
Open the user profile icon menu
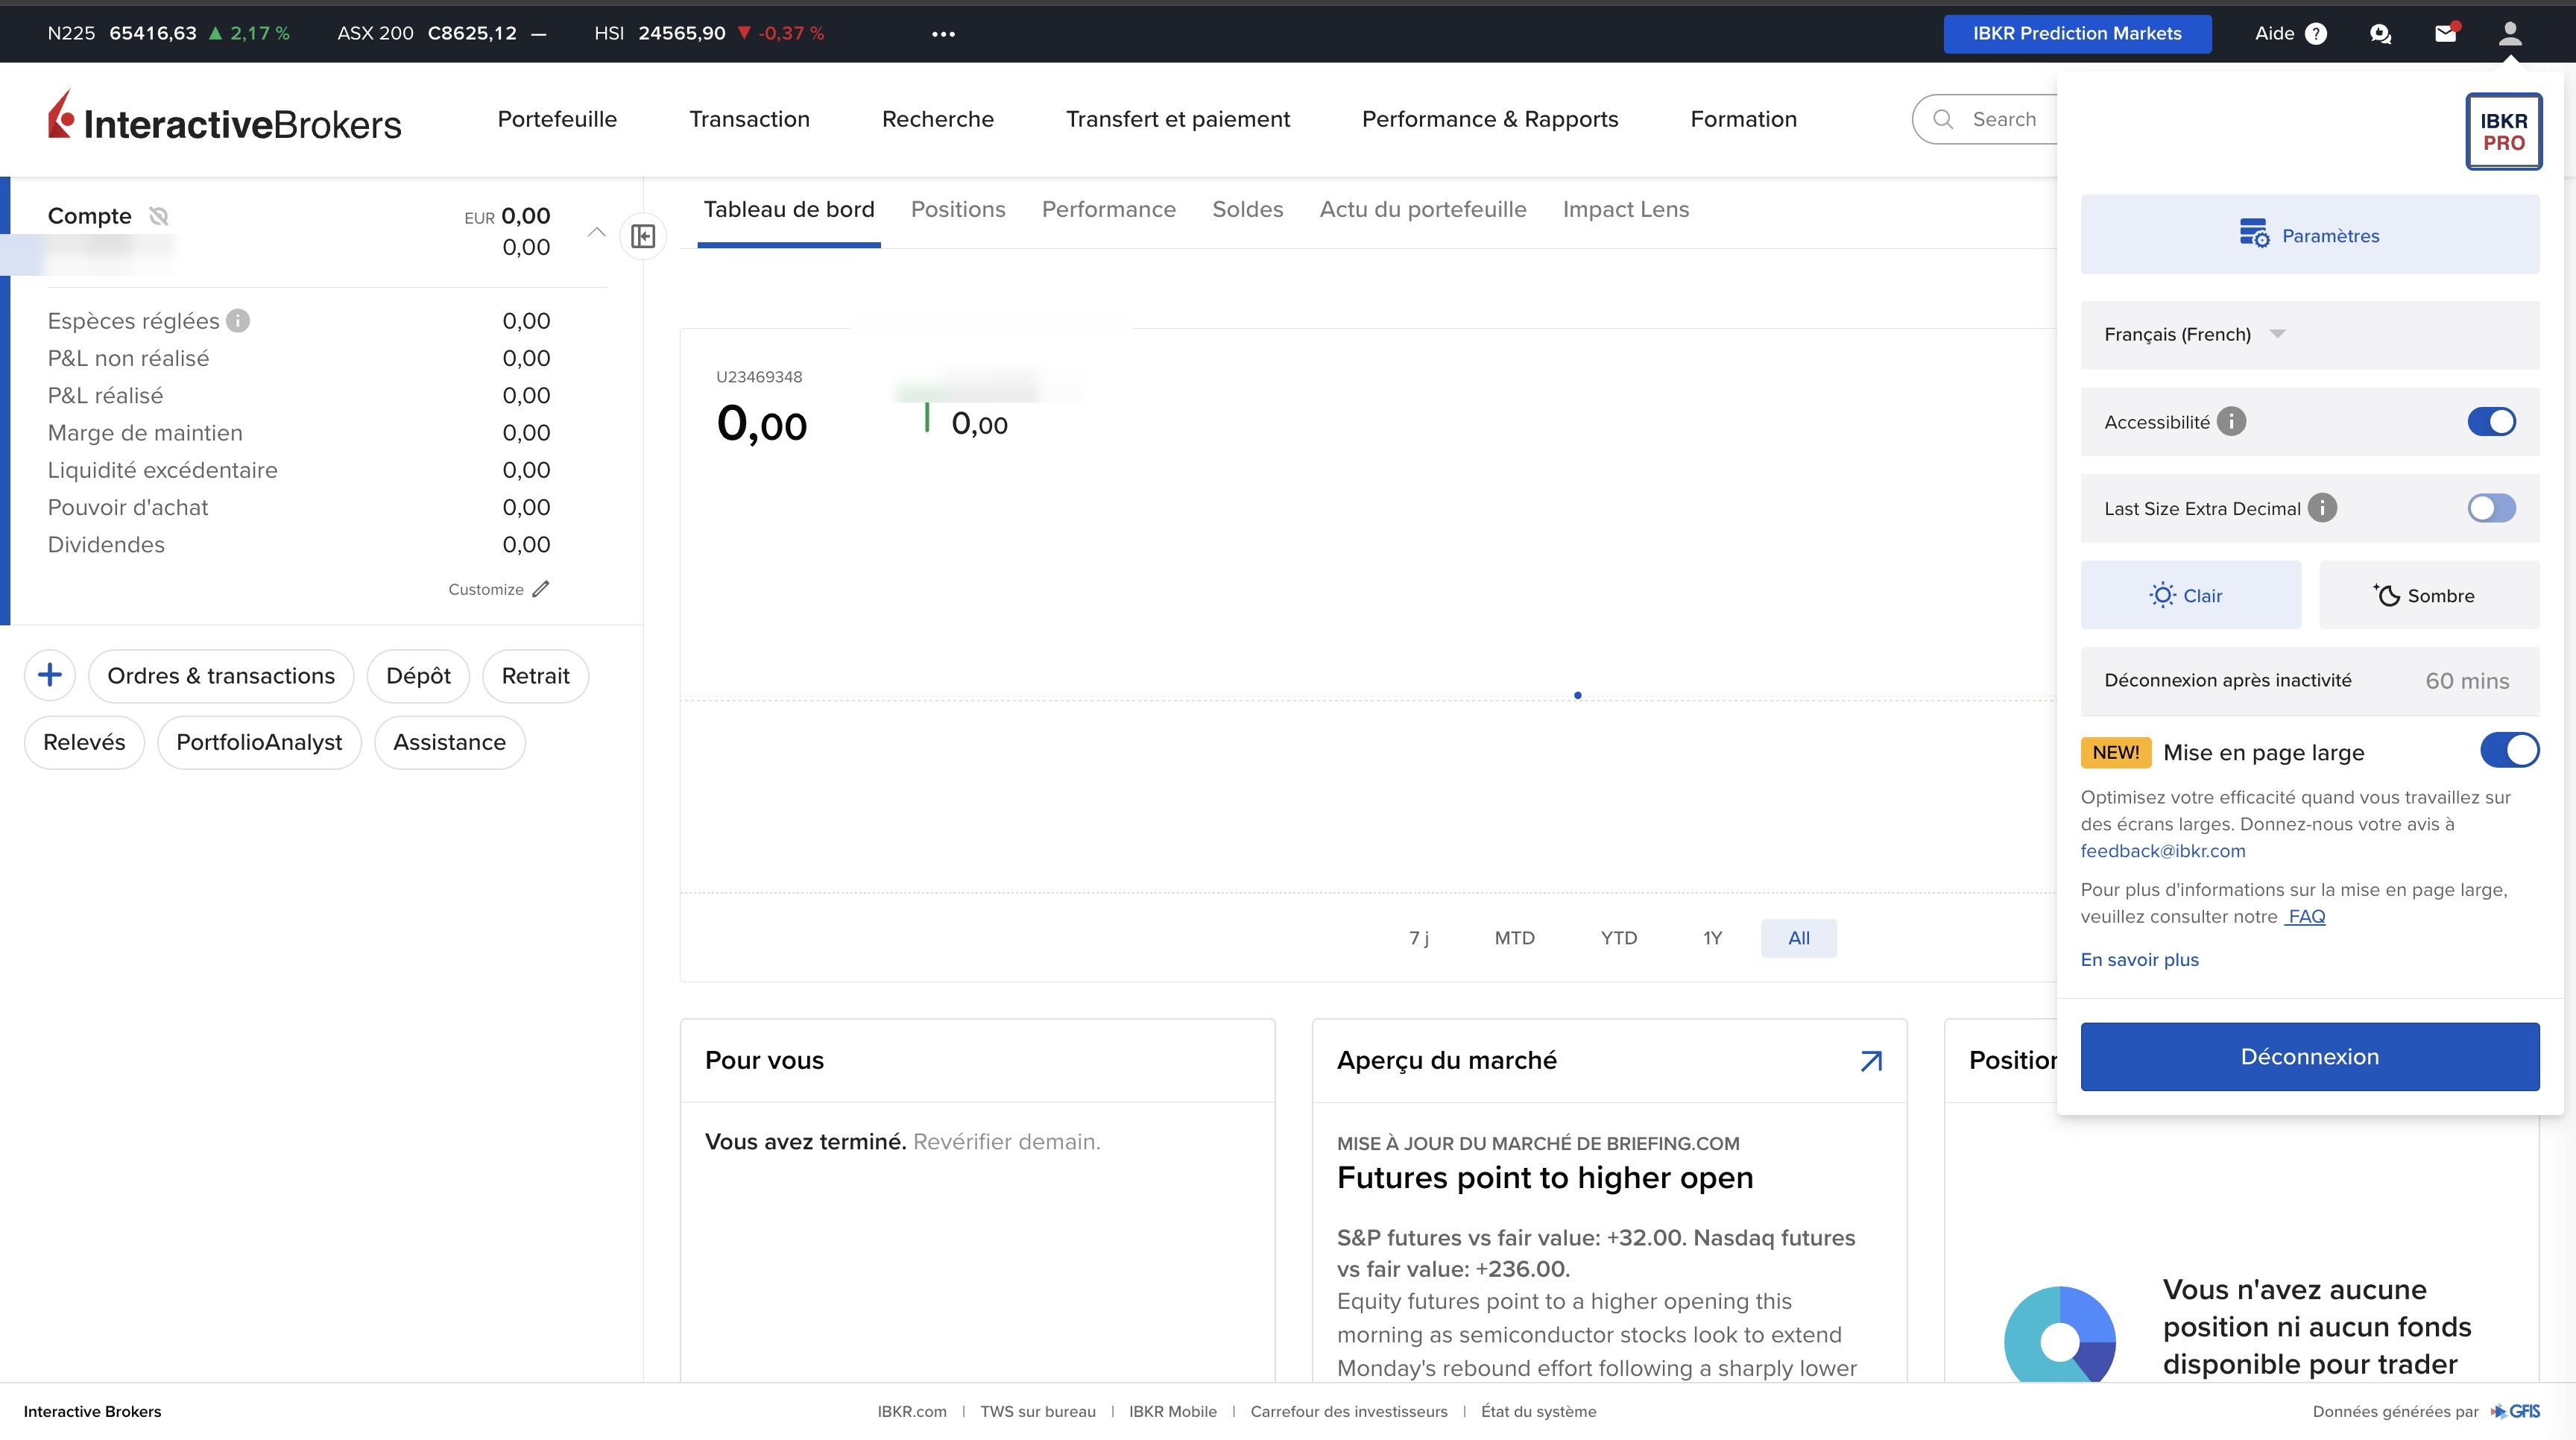point(2509,33)
